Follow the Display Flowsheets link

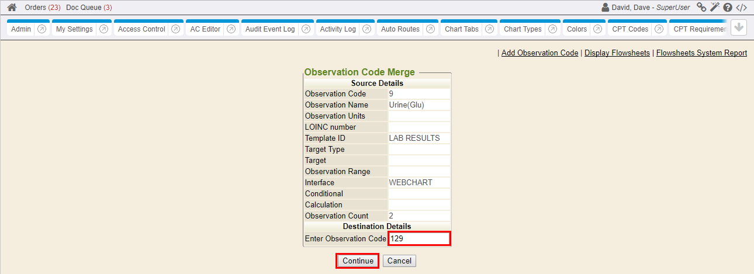tap(617, 53)
